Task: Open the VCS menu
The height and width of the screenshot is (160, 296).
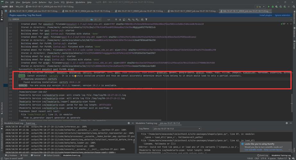Action: (x=63, y=2)
